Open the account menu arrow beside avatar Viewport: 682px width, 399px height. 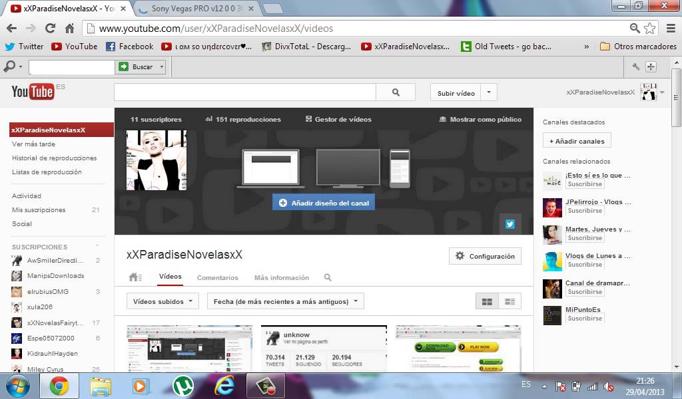662,92
